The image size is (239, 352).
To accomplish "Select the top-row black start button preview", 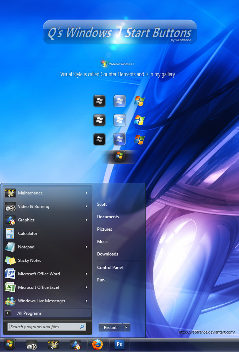I will click(99, 101).
